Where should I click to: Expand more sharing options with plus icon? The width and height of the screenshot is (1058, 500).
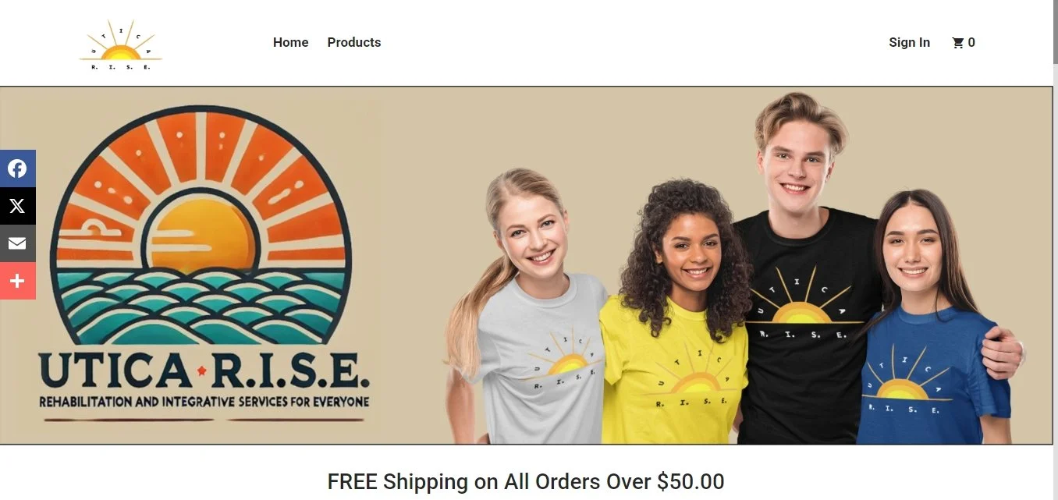[x=17, y=281]
